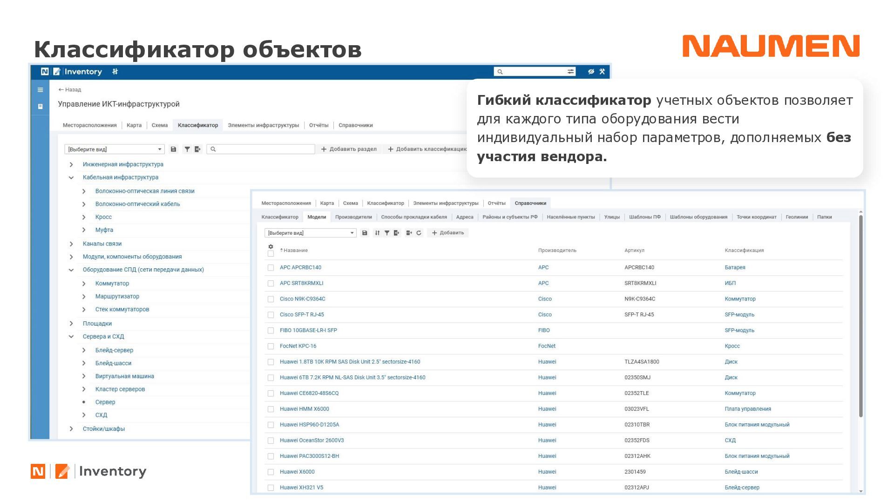894x503 pixels.
Task: Click the crossed-eye icon in top bar
Action: pyautogui.click(x=591, y=71)
